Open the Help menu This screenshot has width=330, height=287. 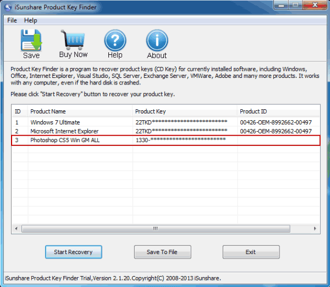pyautogui.click(x=30, y=20)
